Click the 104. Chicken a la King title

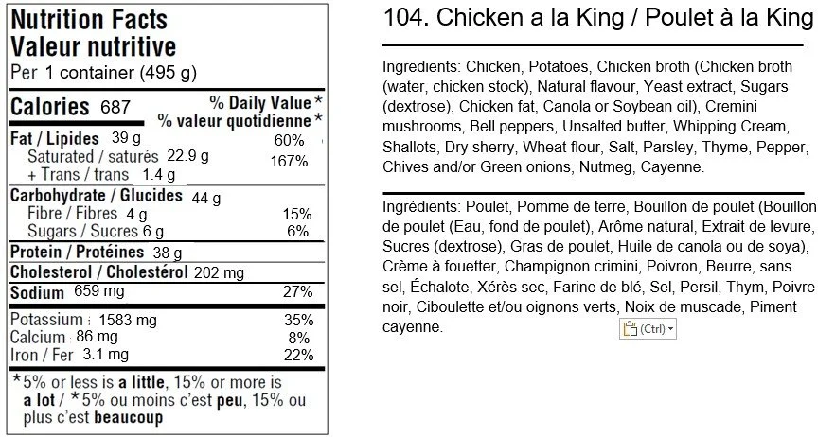(x=598, y=18)
